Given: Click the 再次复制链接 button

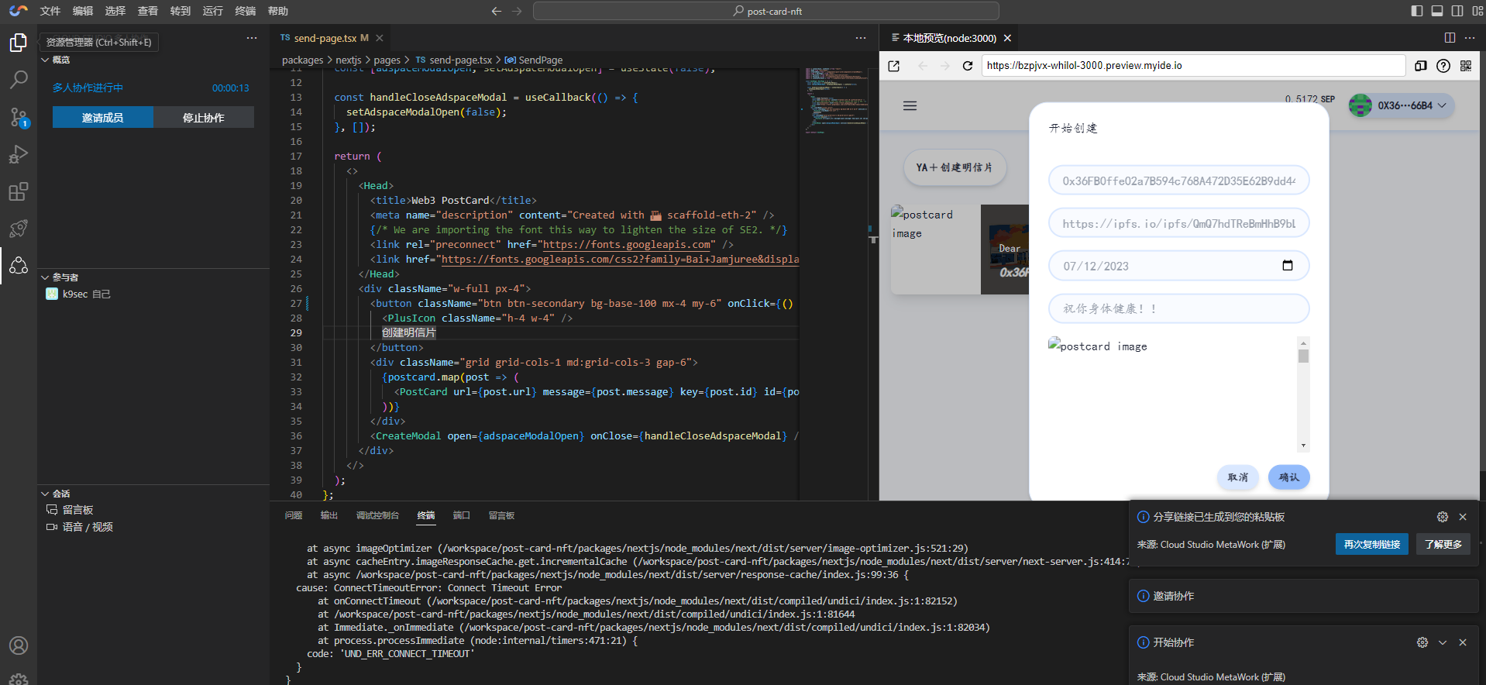Looking at the screenshot, I should [1372, 545].
